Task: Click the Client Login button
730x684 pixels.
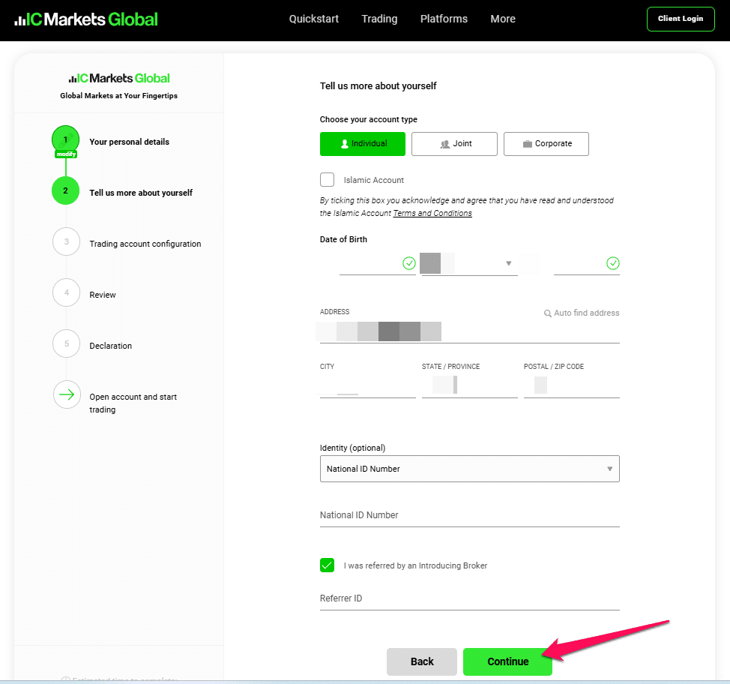Action: pos(681,19)
